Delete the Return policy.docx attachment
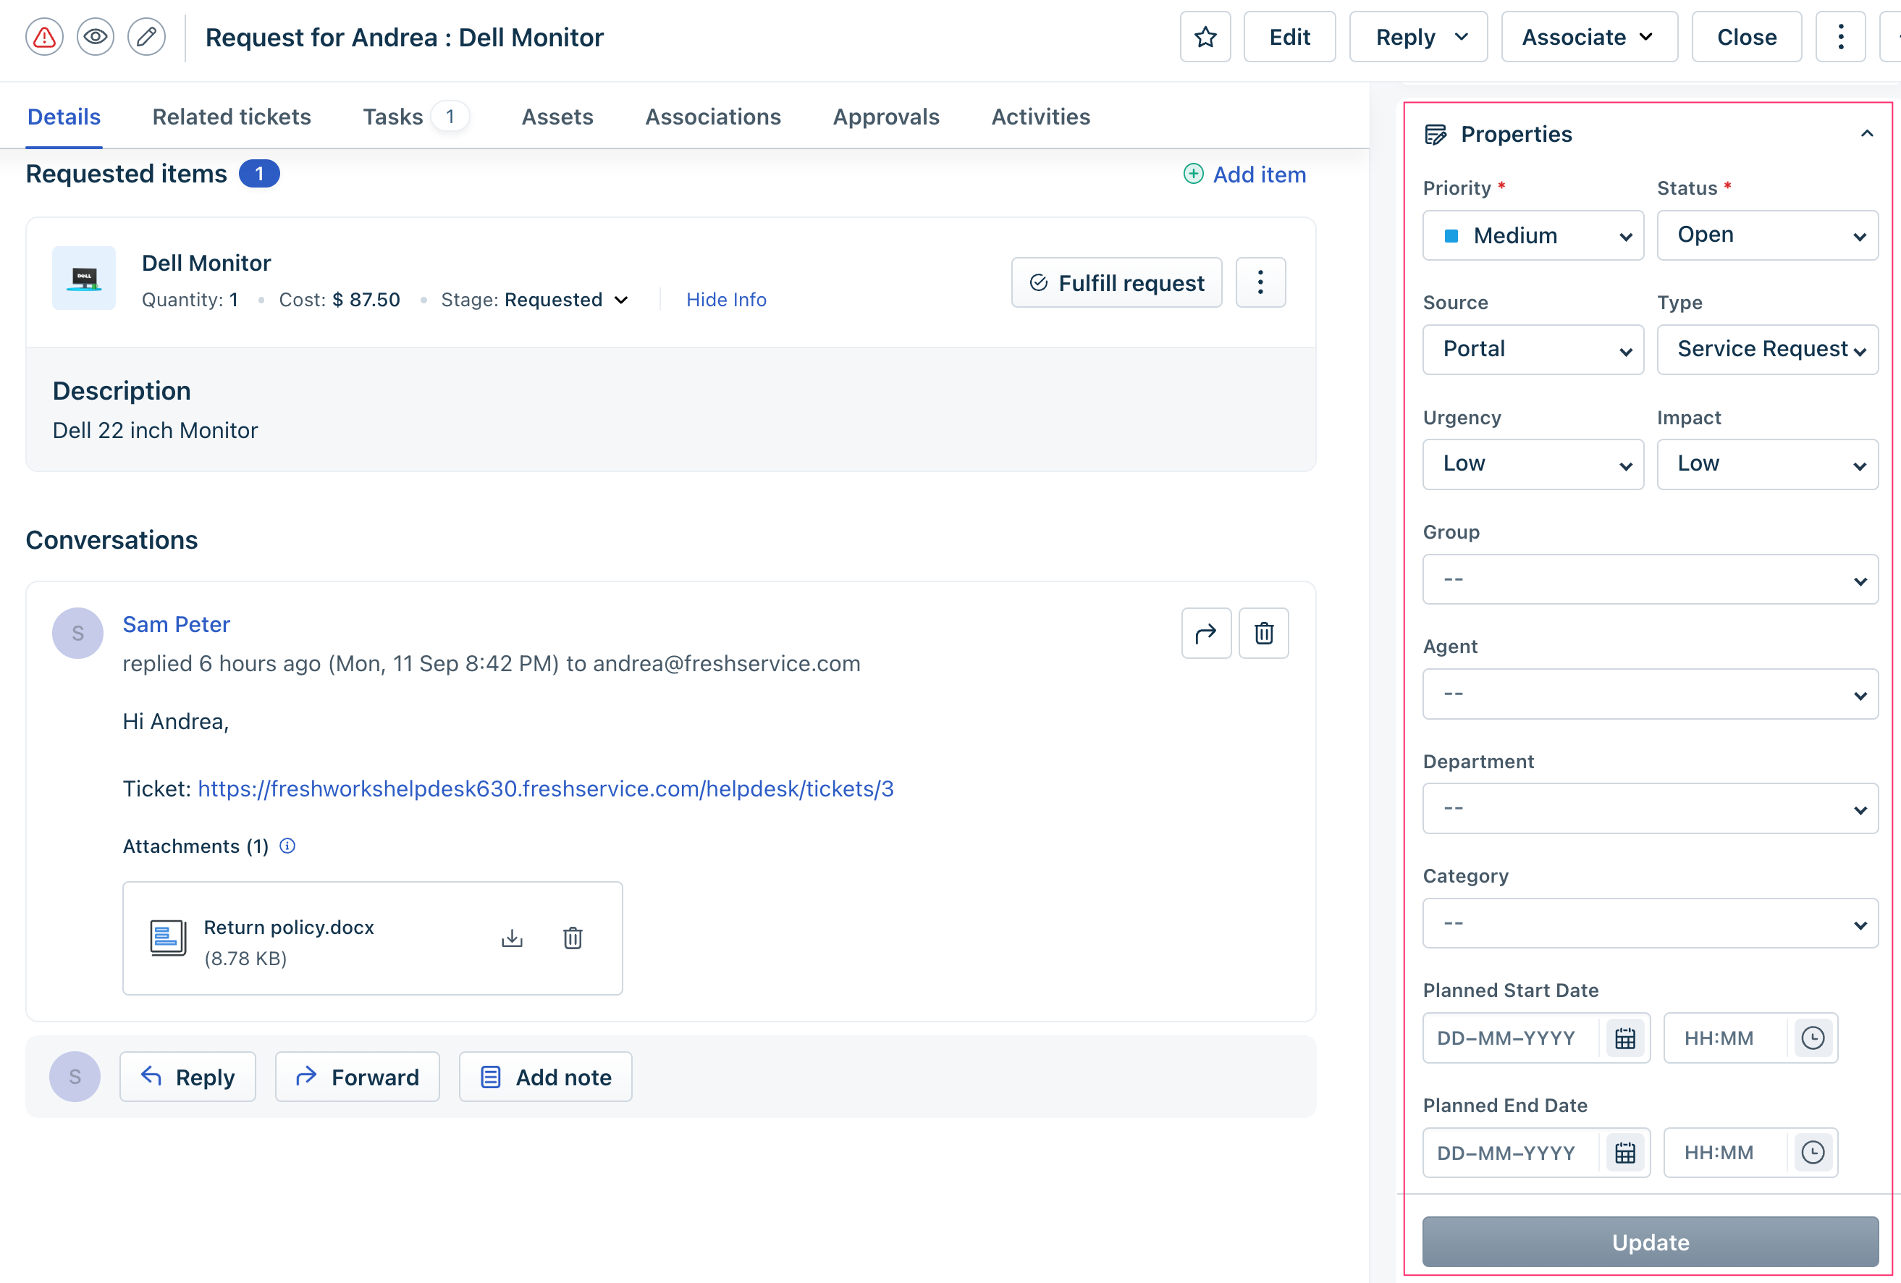The height and width of the screenshot is (1283, 1901). [x=573, y=938]
